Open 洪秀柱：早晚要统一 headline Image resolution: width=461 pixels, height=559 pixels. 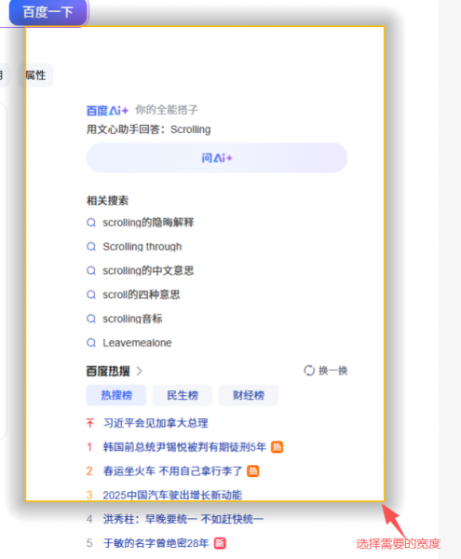pyautogui.click(x=183, y=519)
